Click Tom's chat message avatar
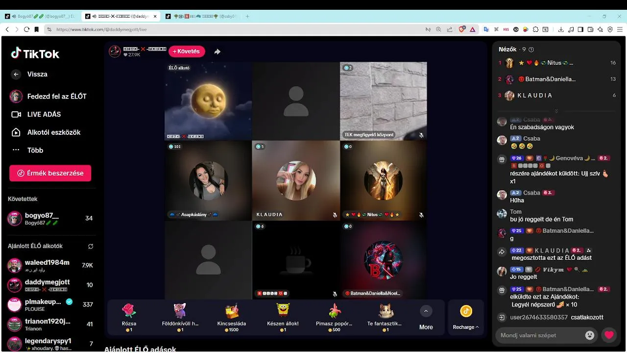The width and height of the screenshot is (627, 353). pos(502,214)
